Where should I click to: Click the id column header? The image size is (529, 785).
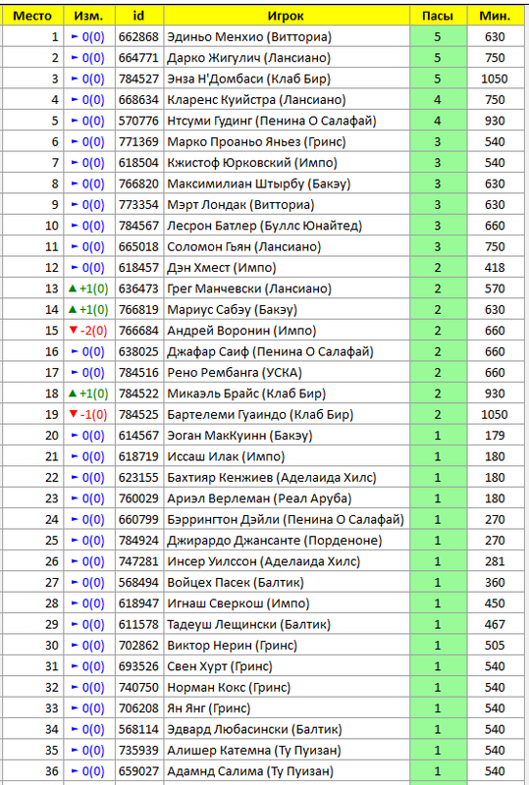138,16
